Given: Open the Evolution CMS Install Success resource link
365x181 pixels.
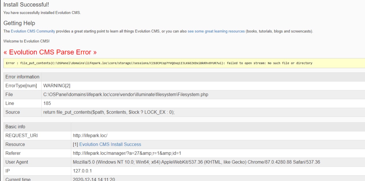Looking at the screenshot, I should pyautogui.click(x=110, y=144).
